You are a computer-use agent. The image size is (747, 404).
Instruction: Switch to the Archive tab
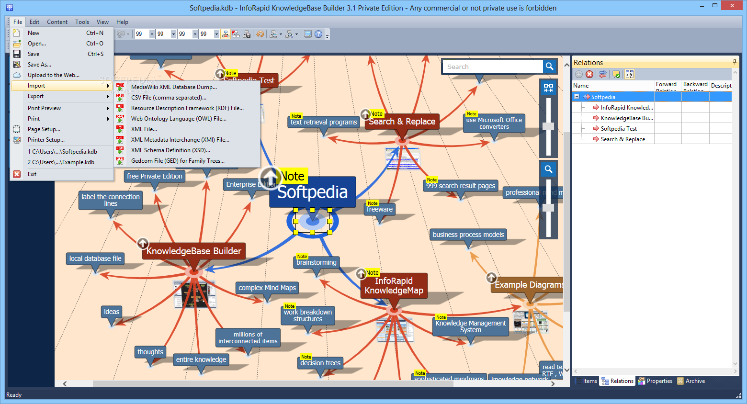click(x=691, y=381)
